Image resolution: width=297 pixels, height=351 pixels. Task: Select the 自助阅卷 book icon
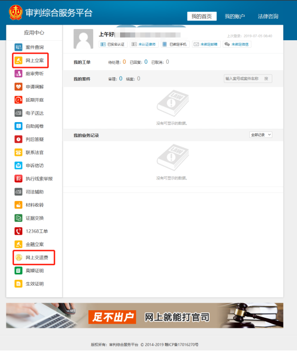pyautogui.click(x=18, y=126)
